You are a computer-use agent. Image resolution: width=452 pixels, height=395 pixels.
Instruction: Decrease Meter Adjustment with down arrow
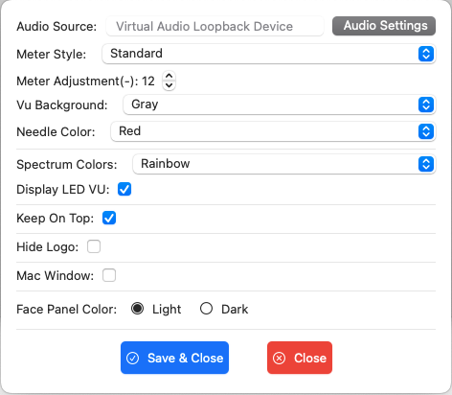pyautogui.click(x=169, y=85)
